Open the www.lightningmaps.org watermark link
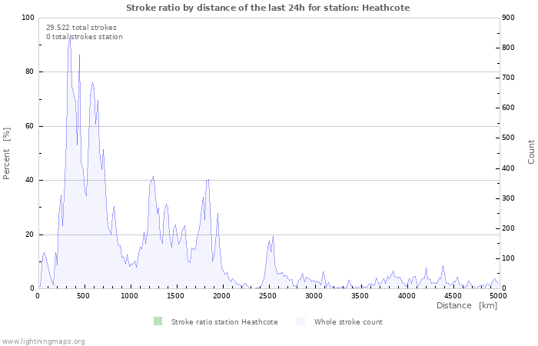The height and width of the screenshot is (346, 538). click(x=44, y=341)
